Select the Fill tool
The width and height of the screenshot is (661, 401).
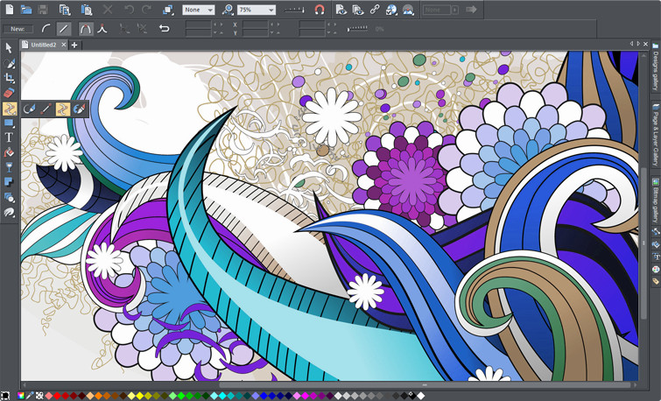[10, 152]
